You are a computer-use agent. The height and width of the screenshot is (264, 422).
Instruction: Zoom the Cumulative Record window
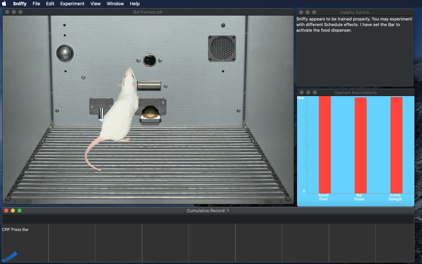tap(19, 211)
